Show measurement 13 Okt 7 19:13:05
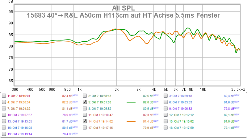This screenshot has height=138, width=247. tap(4, 121)
